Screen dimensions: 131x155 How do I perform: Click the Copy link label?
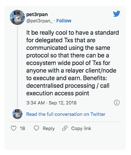[x=81, y=128]
